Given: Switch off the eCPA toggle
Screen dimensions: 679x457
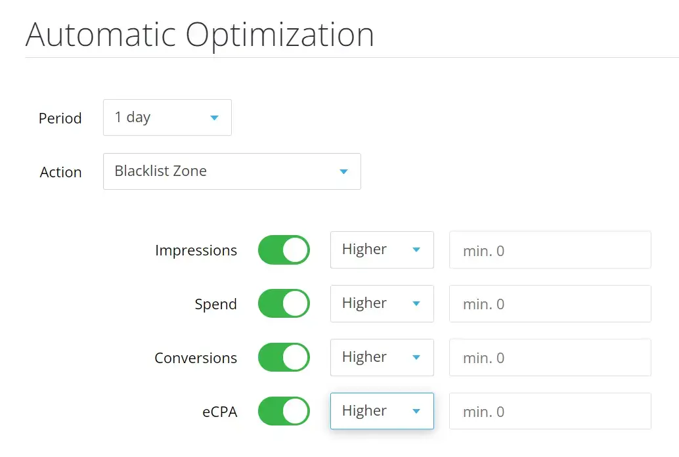Looking at the screenshot, I should (284, 412).
